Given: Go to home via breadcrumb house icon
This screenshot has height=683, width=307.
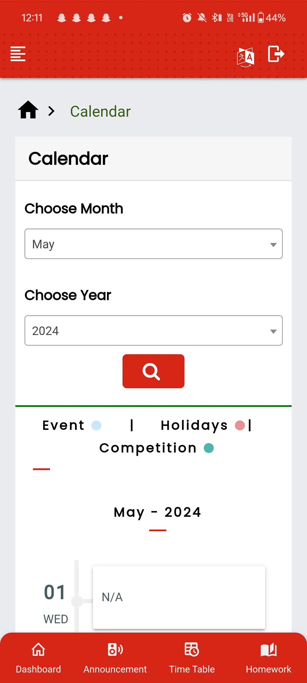Looking at the screenshot, I should point(28,110).
